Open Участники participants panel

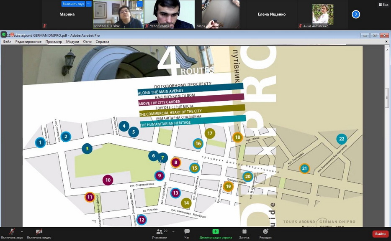click(159, 234)
